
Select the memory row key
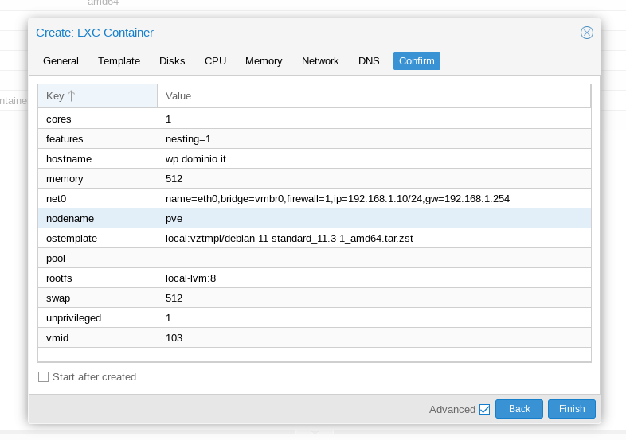65,179
